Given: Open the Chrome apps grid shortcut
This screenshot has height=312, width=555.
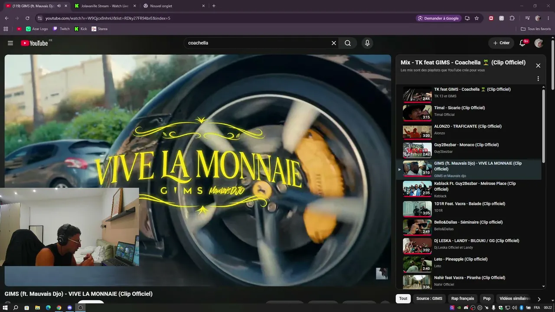Looking at the screenshot, I should coord(6,29).
